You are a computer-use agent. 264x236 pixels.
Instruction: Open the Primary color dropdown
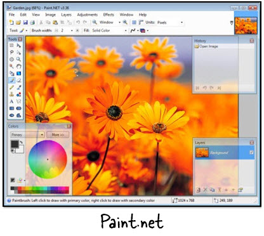(x=27, y=134)
